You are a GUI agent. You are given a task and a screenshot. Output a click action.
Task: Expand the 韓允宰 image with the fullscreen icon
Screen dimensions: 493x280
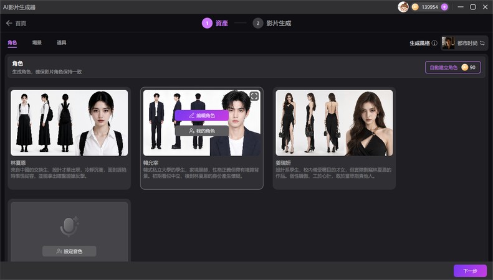point(254,96)
